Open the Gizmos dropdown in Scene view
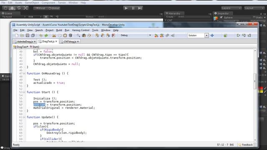The height and width of the screenshot is (150, 267). [x=91, y=17]
